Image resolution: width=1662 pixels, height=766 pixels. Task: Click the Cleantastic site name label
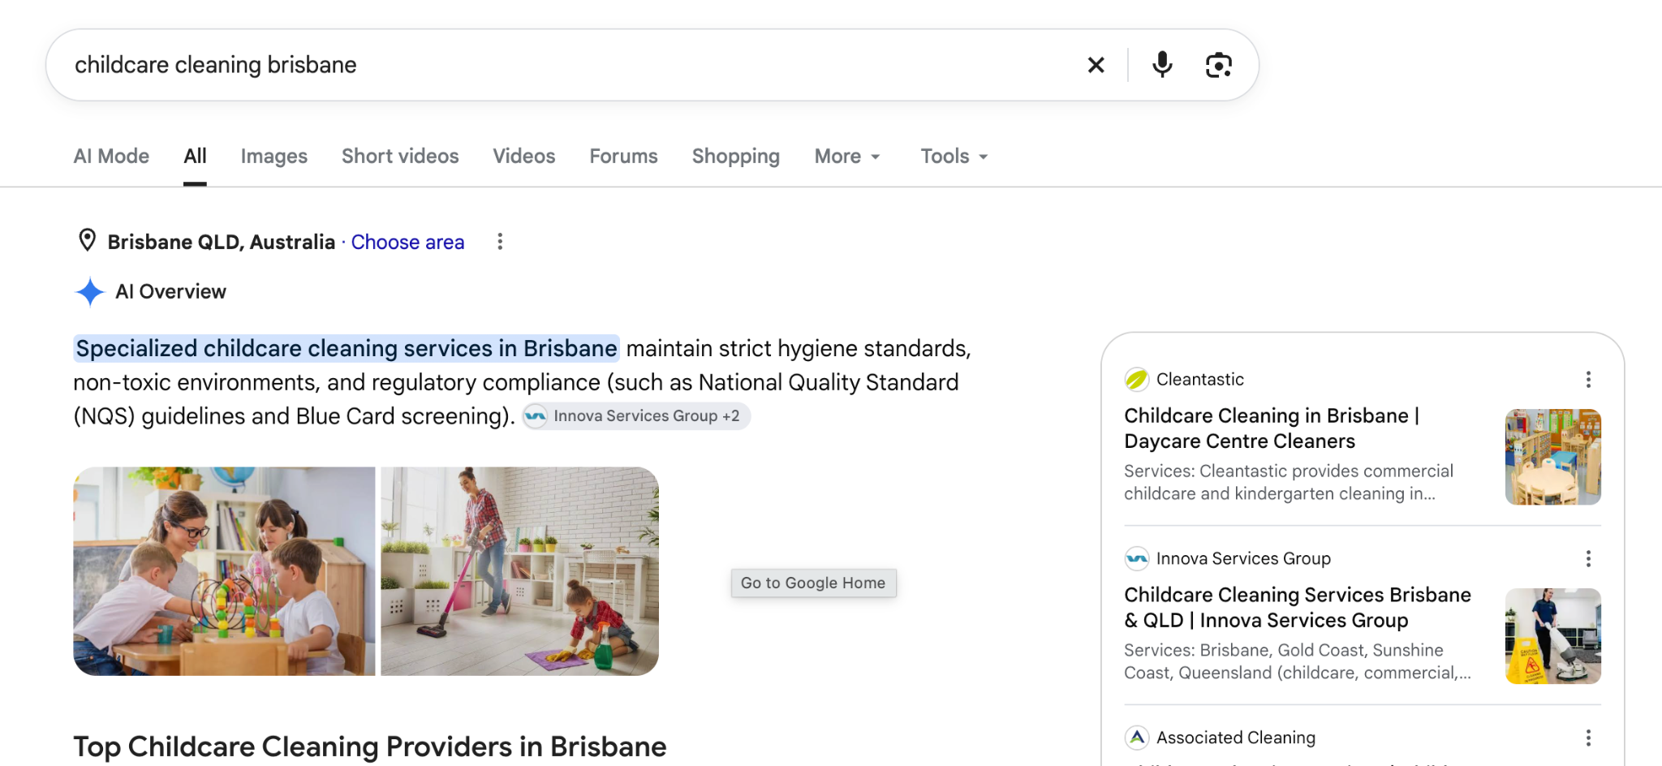click(1199, 380)
